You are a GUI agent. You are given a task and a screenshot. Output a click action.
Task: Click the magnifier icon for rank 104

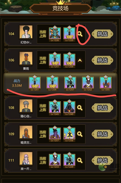(x=80, y=34)
